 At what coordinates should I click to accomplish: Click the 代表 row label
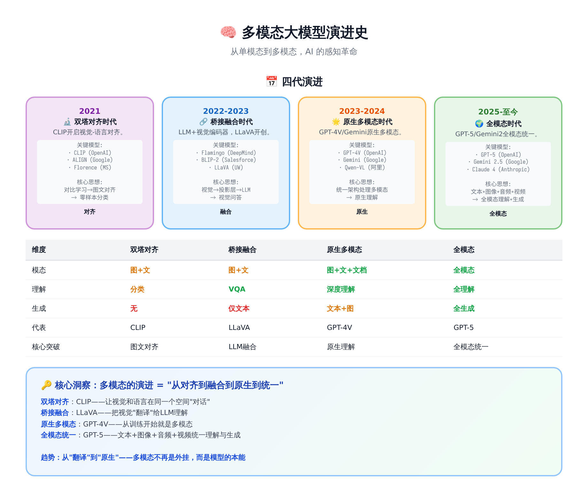point(39,328)
